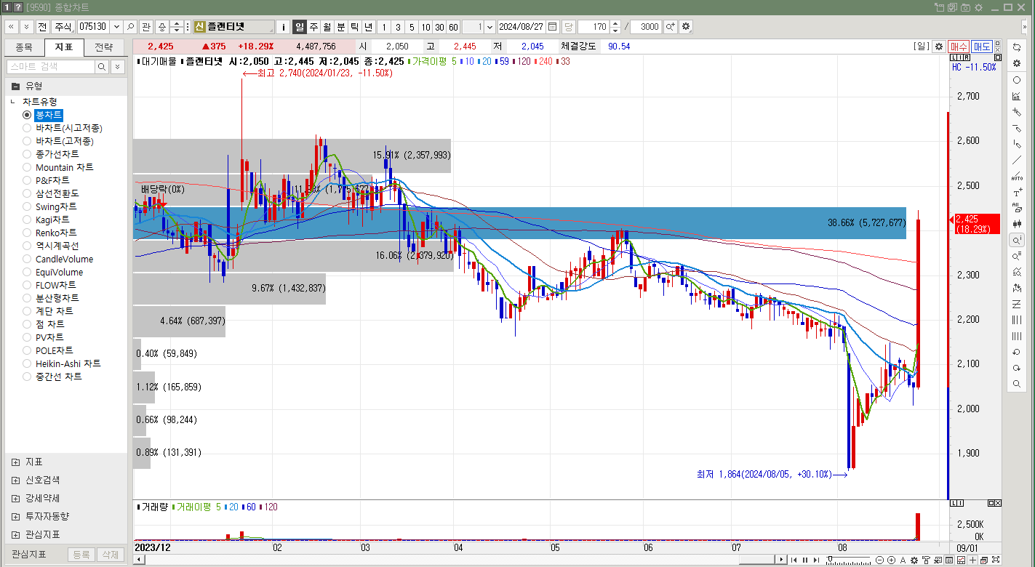Click the date field 2024/08/27

click(521, 27)
